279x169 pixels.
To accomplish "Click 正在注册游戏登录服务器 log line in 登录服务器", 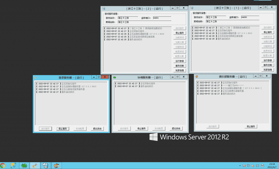I will pyautogui.click(x=62, y=89).
